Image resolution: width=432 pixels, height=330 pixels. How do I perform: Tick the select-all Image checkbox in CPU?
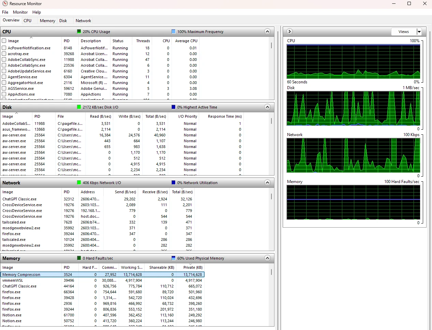[x=4, y=41]
